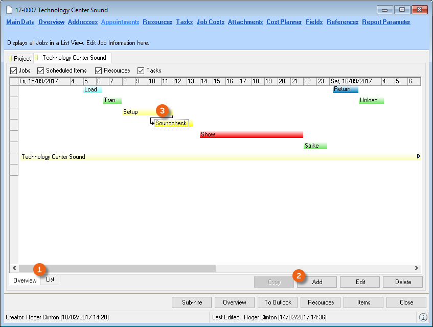Click the horizontal scrollbar left arrow
Screen dimensions: 433x327
[14, 268]
